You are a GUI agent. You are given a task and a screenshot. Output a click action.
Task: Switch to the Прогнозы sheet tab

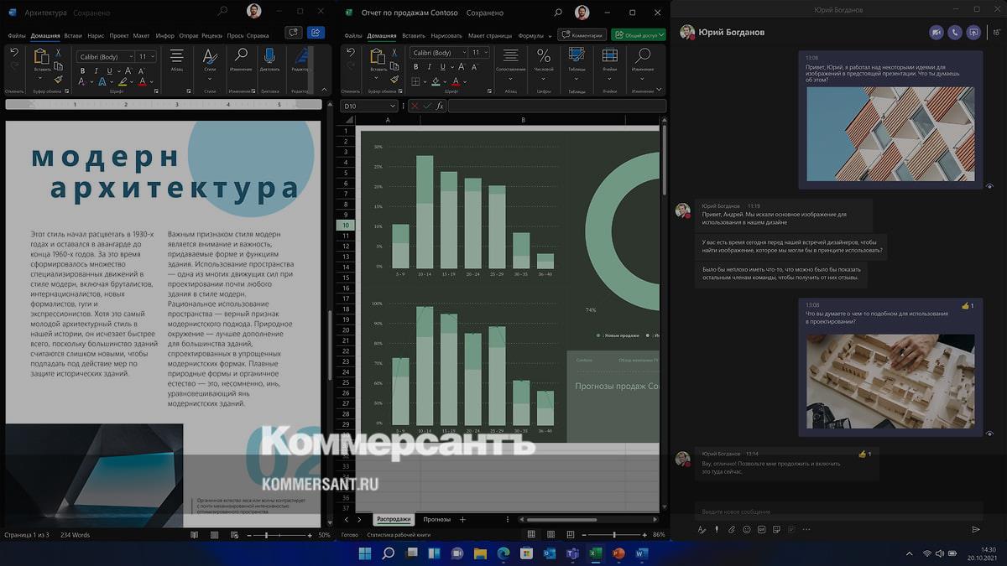point(436,520)
